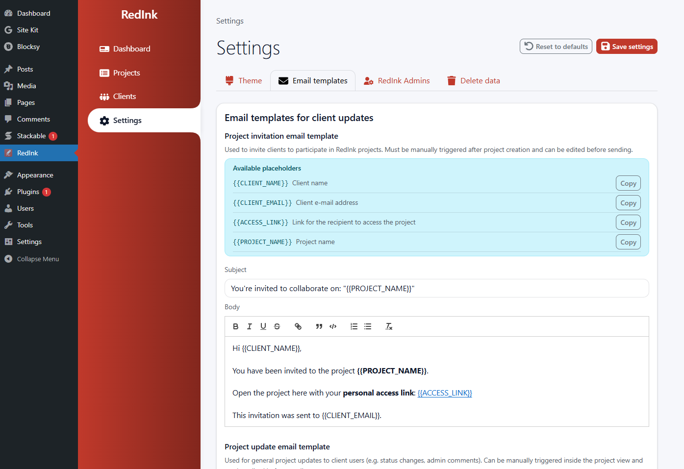684x469 pixels.
Task: Open the Delete data tab
Action: pyautogui.click(x=473, y=81)
